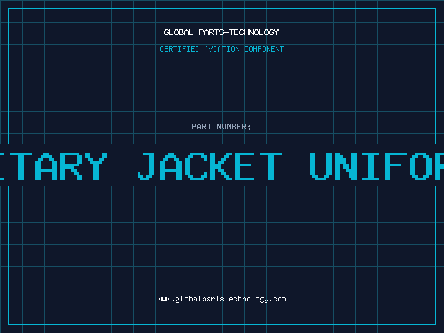Screen dimensions: 444x333
Task: Select the AVIATION word in the subtitle
Action: point(222,49)
